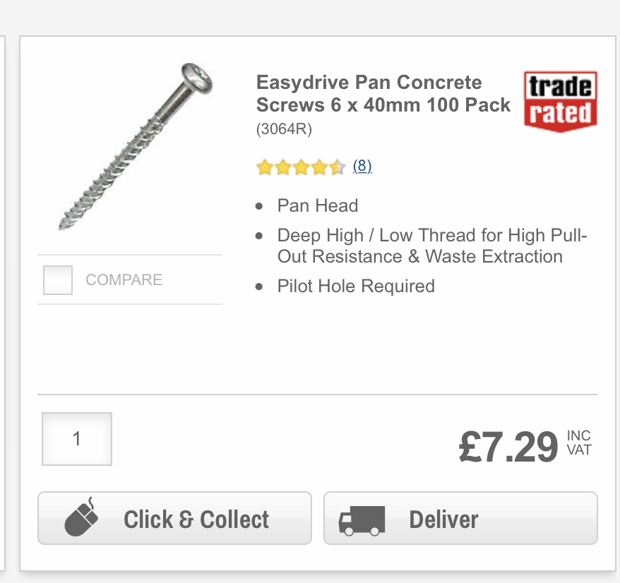Tick the Compare checkbox

58,280
